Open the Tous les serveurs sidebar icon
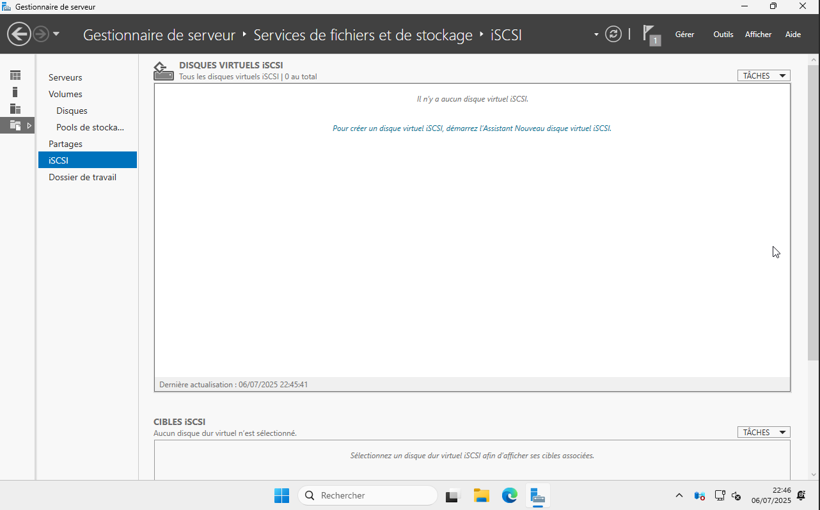Image resolution: width=820 pixels, height=510 pixels. [15, 109]
